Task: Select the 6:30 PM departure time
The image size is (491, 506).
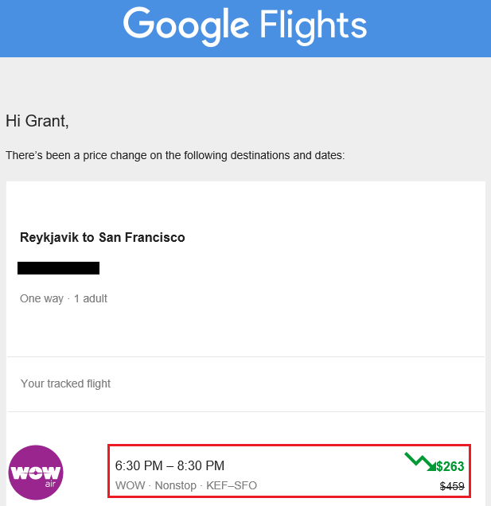Action: (x=138, y=465)
